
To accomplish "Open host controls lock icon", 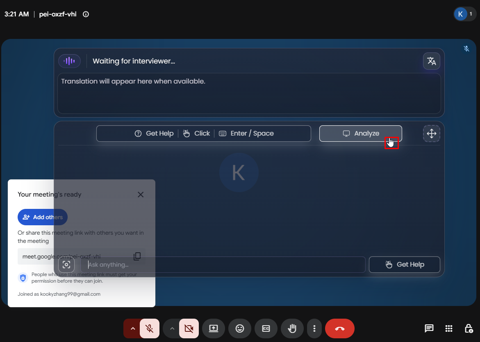I will (x=469, y=328).
